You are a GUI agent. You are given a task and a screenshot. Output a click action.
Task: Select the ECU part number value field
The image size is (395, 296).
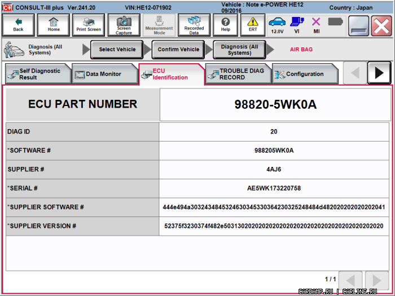(275, 104)
